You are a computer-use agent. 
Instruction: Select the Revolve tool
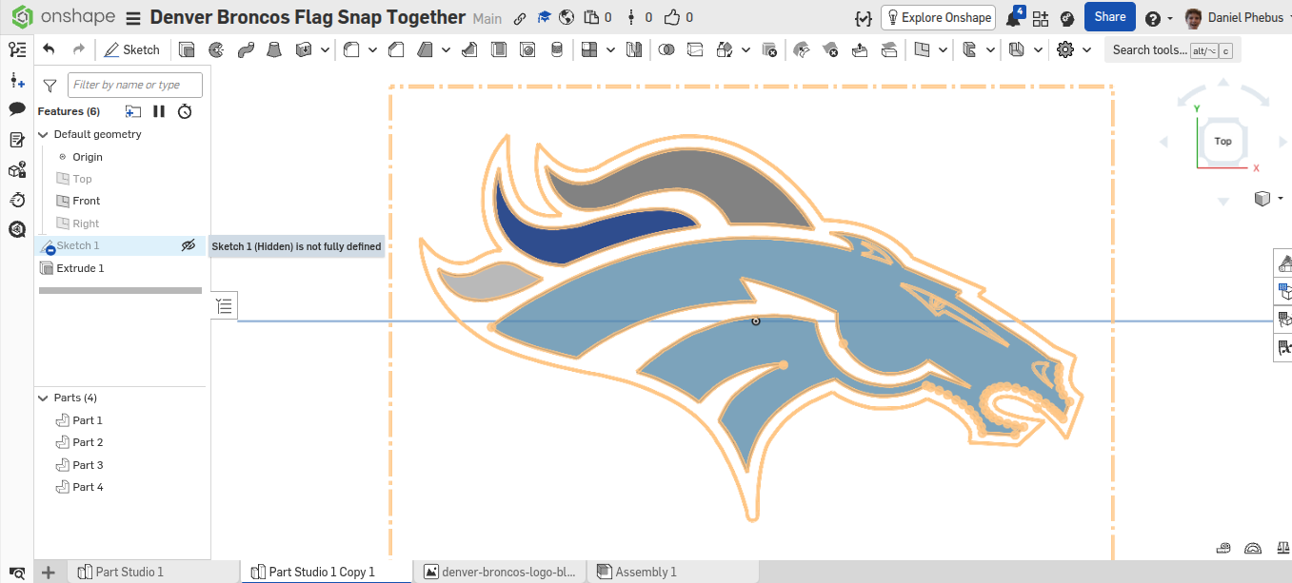pos(216,49)
